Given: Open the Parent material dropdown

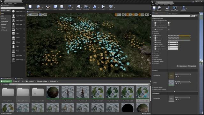Looking at the screenshot, I should [182, 82].
